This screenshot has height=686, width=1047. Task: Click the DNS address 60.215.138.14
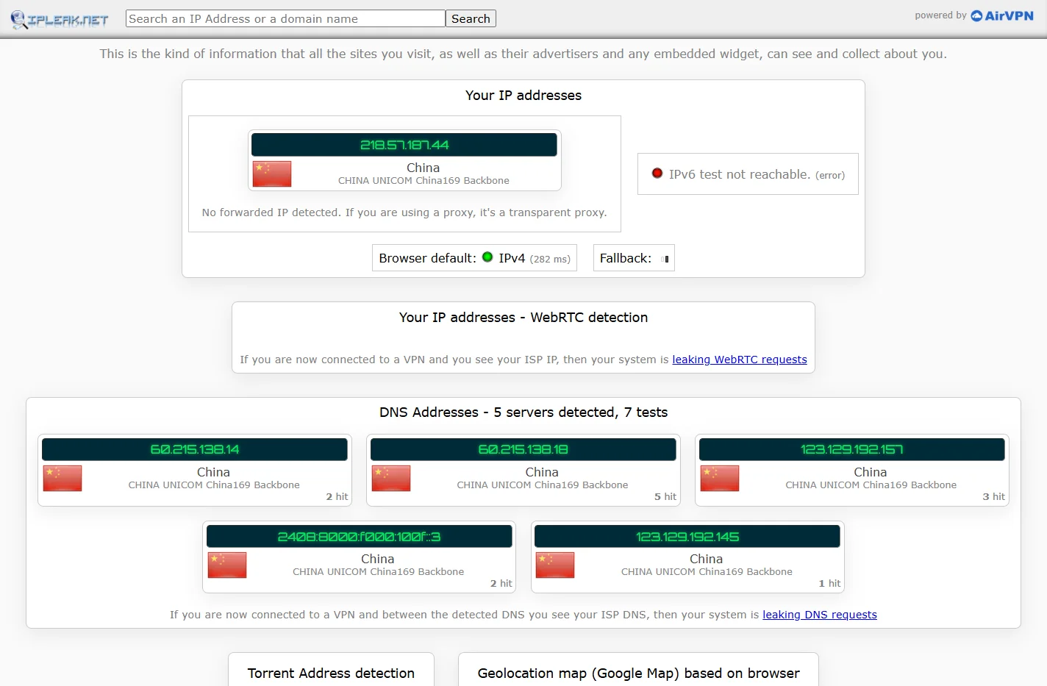click(195, 449)
